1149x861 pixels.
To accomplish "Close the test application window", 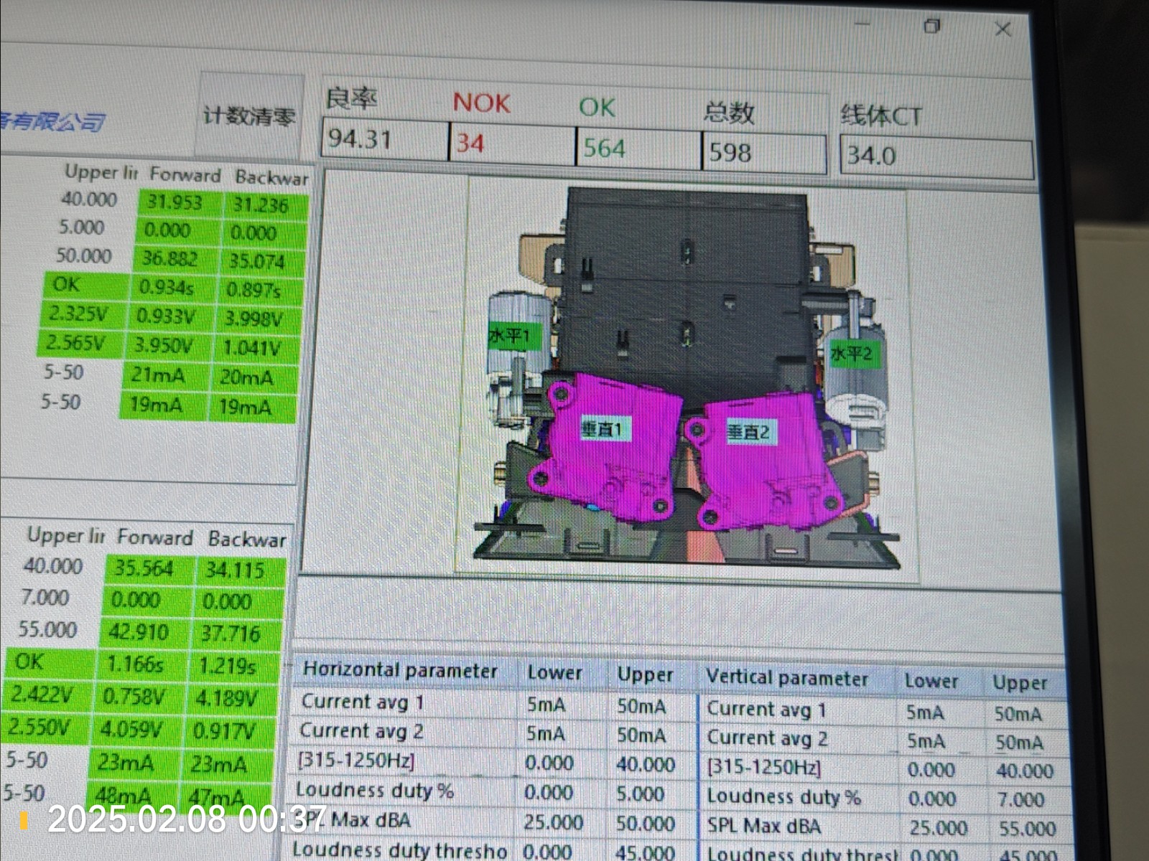I will [1003, 29].
